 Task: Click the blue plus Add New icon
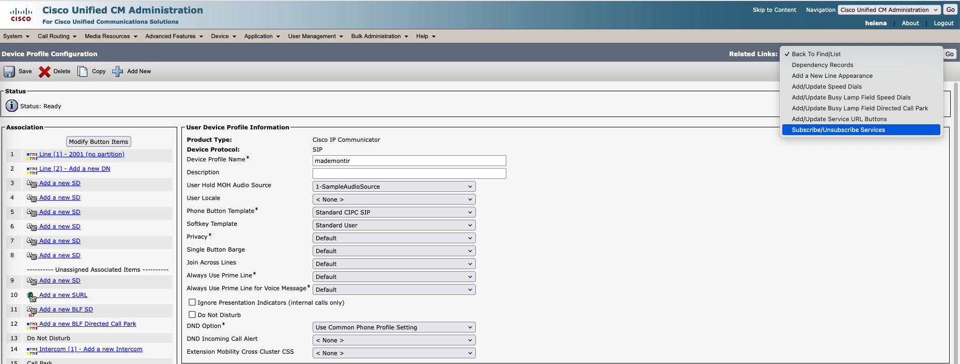click(118, 72)
